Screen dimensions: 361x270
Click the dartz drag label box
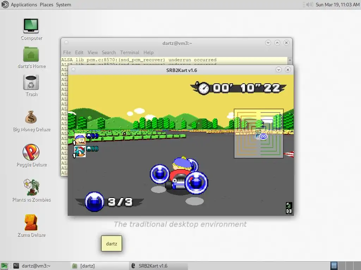coord(111,244)
